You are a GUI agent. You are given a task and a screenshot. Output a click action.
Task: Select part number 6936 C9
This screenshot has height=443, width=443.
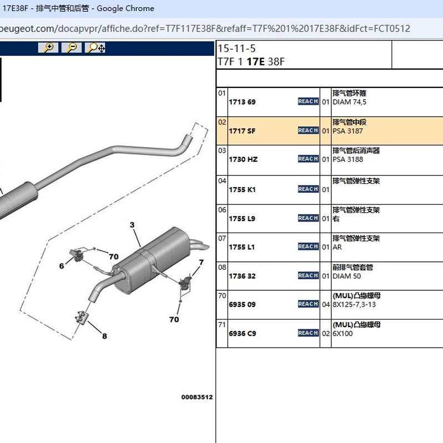pyautogui.click(x=243, y=334)
